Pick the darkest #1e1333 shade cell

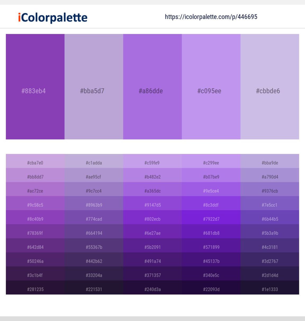(270, 289)
